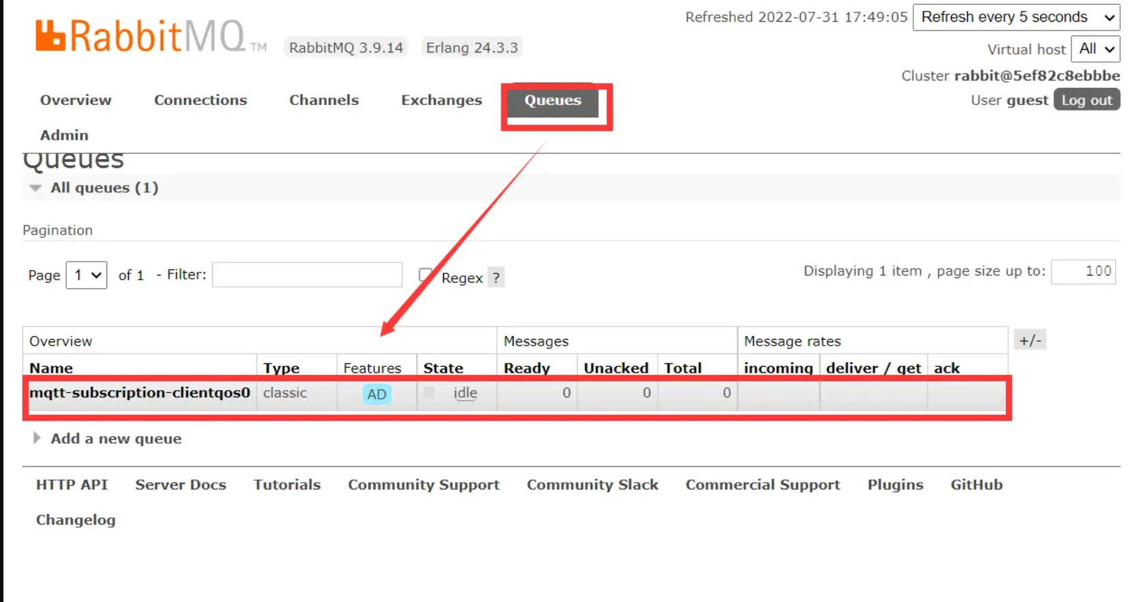The height and width of the screenshot is (602, 1135).
Task: Sort queues by Ready column
Action: [x=527, y=367]
